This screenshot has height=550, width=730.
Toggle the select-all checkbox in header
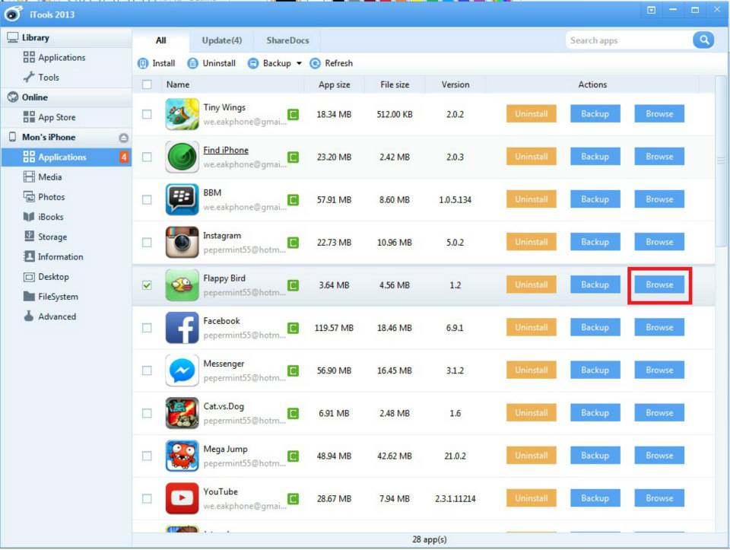[147, 84]
